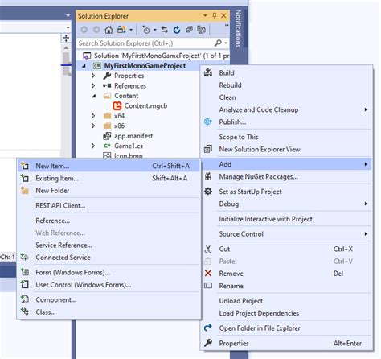Expand the References tree node
This screenshot has height=359, width=381.
[x=93, y=85]
